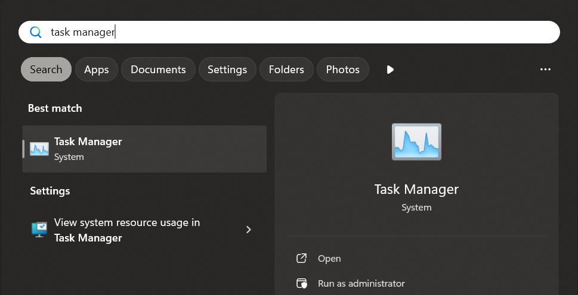
Task: Switch to the Apps filter
Action: coord(96,70)
